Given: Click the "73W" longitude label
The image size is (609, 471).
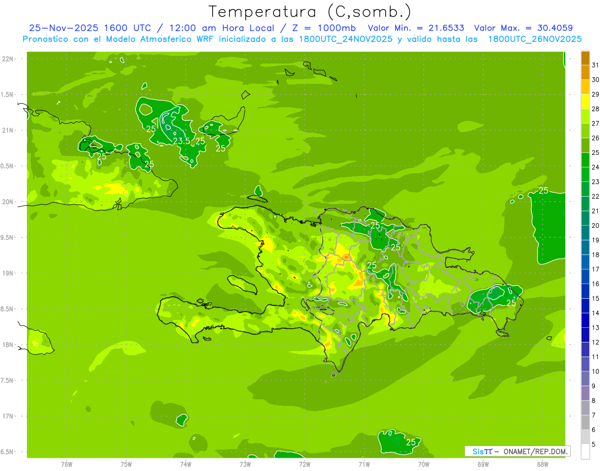Looking at the screenshot, I should (245, 464).
